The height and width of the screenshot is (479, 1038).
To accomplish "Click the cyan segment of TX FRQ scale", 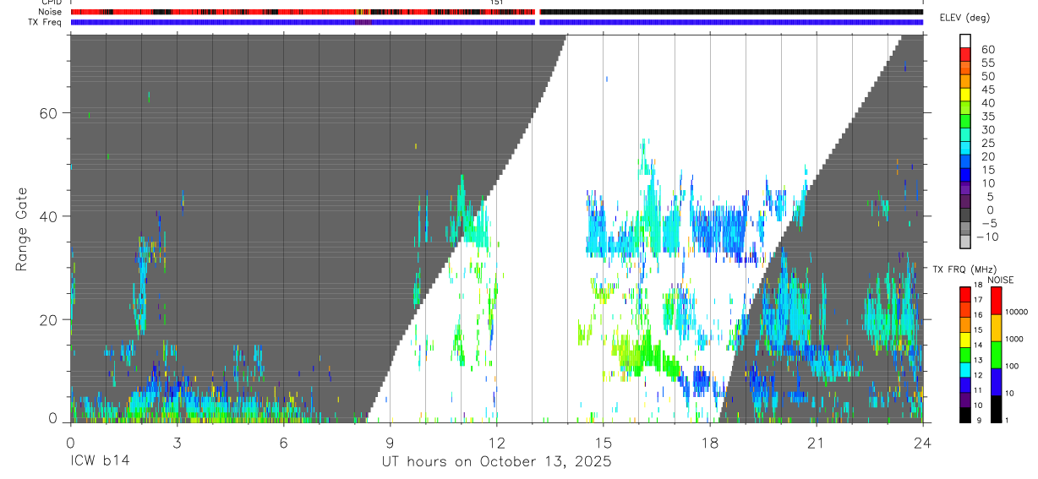I will click(965, 370).
